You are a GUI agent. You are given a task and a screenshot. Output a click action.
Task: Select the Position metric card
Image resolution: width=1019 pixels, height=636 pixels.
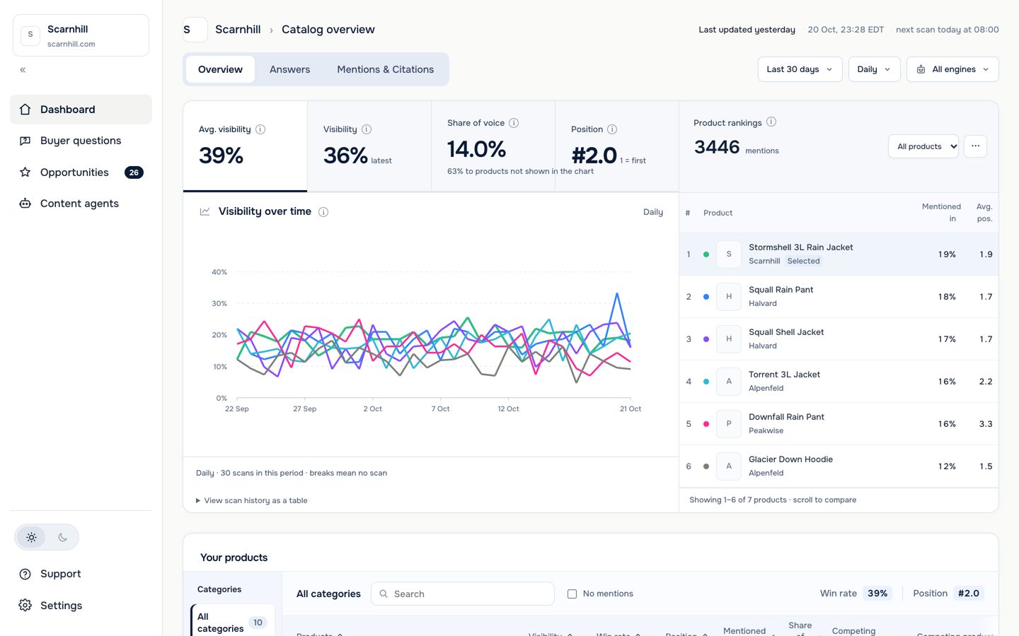point(617,146)
